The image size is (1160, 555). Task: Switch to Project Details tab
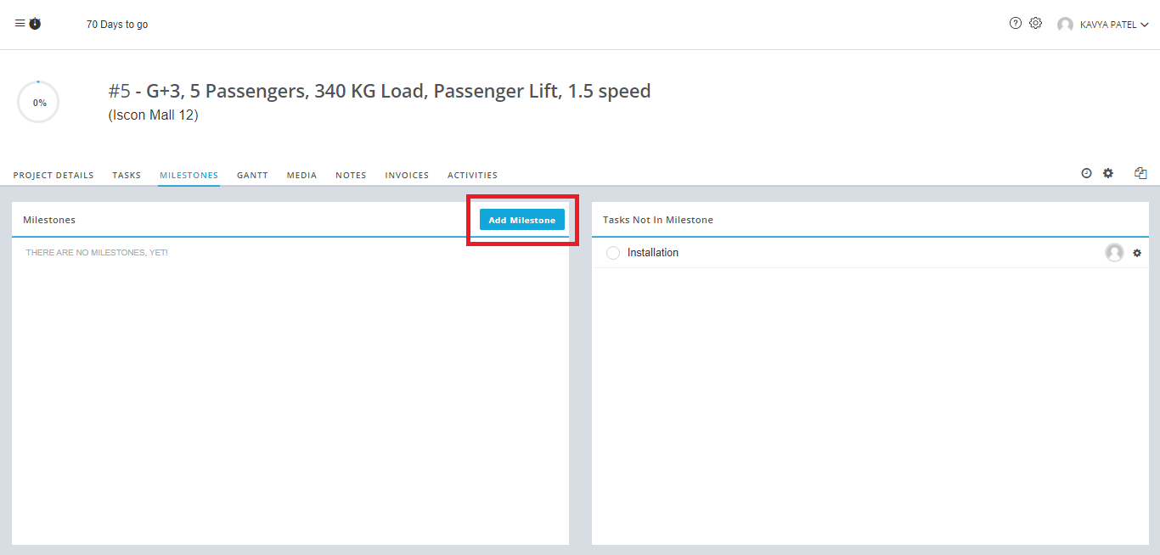point(53,175)
